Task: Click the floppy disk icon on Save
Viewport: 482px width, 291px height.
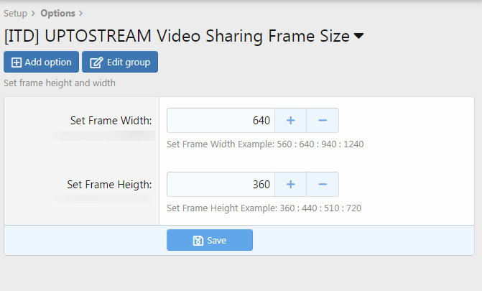Action: pyautogui.click(x=198, y=241)
